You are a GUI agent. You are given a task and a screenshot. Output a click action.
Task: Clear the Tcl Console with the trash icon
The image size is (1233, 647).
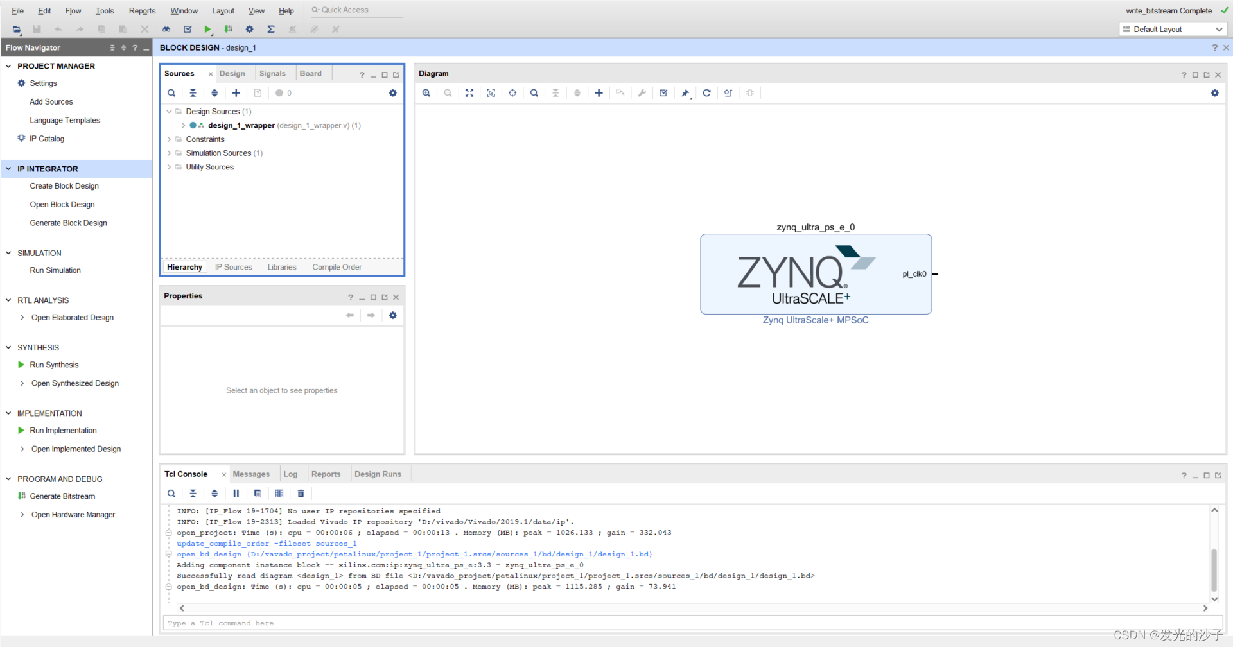[301, 493]
